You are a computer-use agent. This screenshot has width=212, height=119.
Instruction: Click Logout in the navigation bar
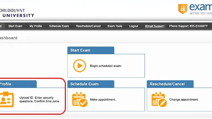tap(134, 26)
